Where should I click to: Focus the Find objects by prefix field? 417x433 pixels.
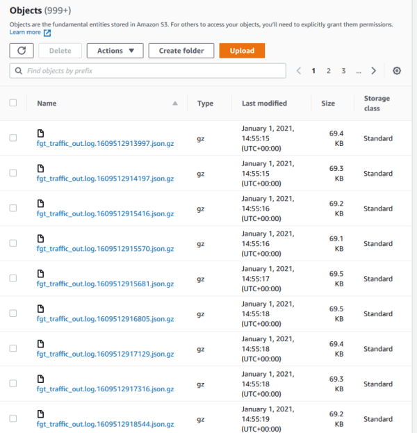click(153, 71)
